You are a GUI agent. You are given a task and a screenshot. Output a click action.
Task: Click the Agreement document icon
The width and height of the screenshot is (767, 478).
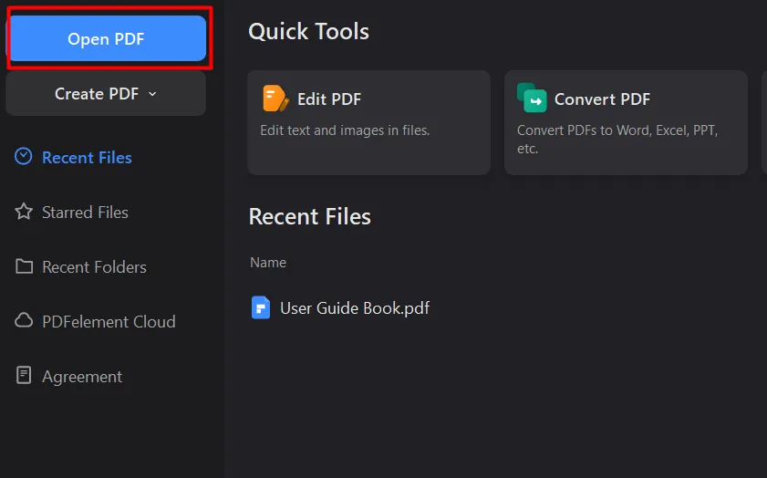click(24, 376)
